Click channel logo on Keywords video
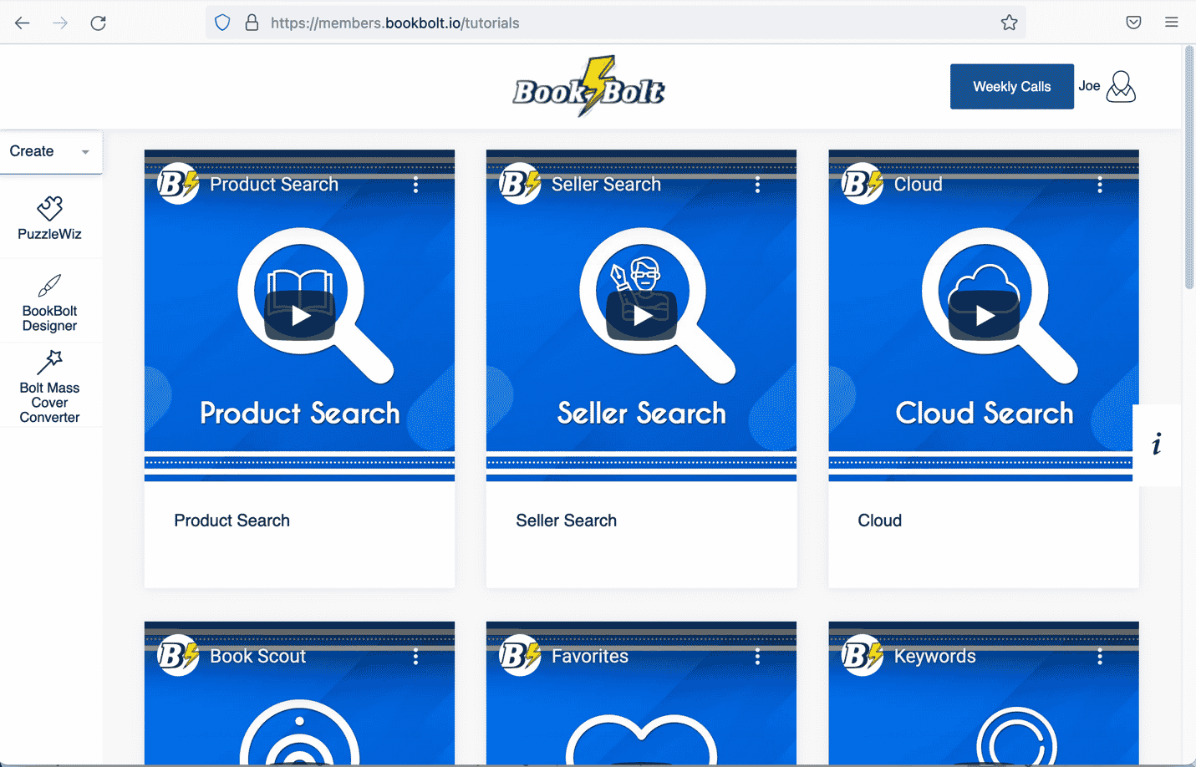 coord(863,656)
